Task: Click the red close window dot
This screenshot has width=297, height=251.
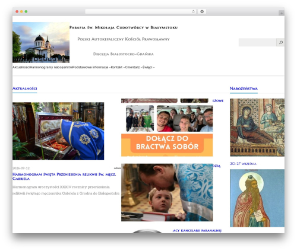Action: [17, 11]
